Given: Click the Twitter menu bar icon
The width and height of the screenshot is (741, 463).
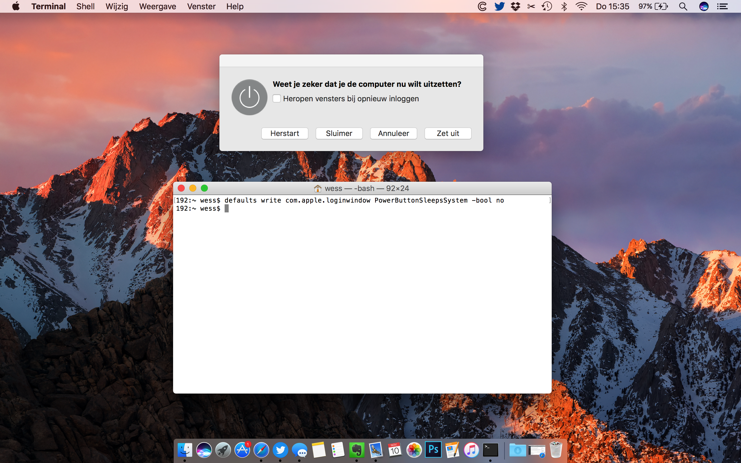Looking at the screenshot, I should point(499,6).
